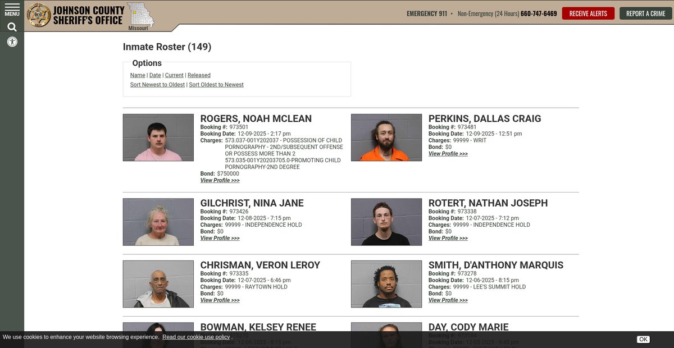The height and width of the screenshot is (348, 674).
Task: Click the RAYTOWN HOLD charge text
Action: [256, 287]
